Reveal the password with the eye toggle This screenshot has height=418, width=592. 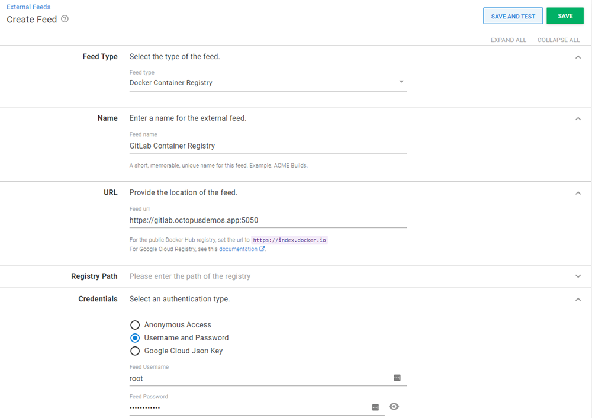(x=394, y=407)
